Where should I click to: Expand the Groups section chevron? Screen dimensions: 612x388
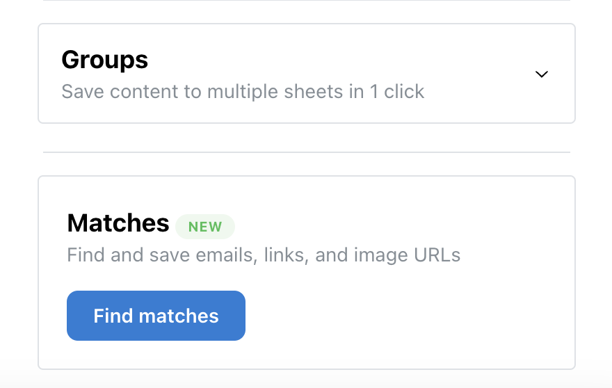point(542,74)
